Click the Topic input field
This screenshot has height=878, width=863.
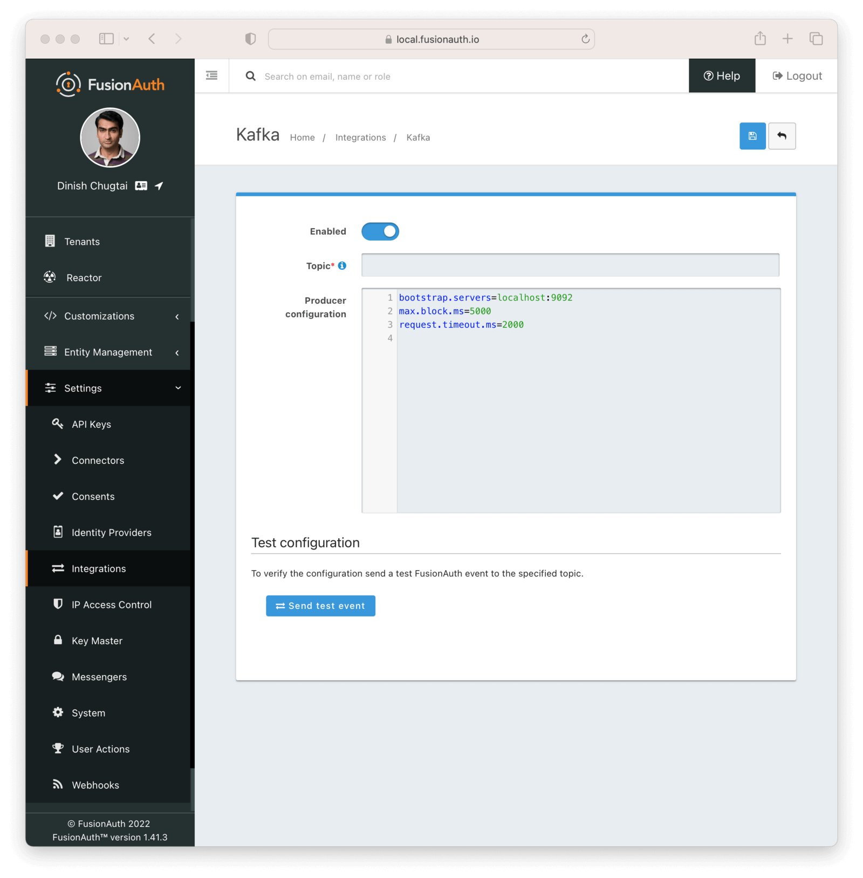click(570, 265)
